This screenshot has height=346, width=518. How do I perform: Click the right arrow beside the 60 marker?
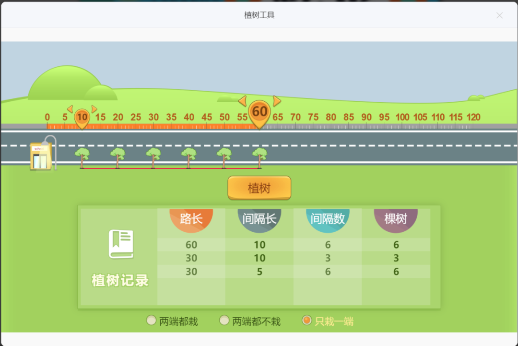[x=276, y=101]
